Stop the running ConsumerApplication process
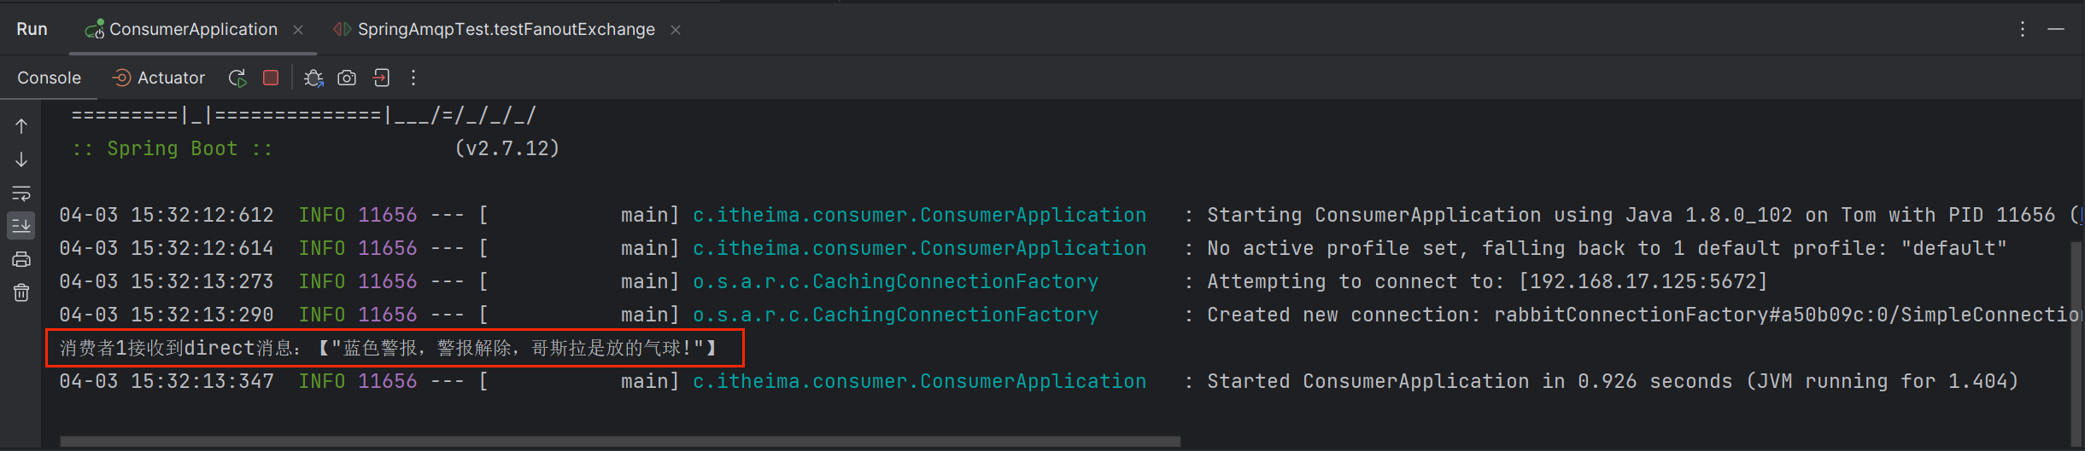2085x451 pixels. (x=271, y=78)
